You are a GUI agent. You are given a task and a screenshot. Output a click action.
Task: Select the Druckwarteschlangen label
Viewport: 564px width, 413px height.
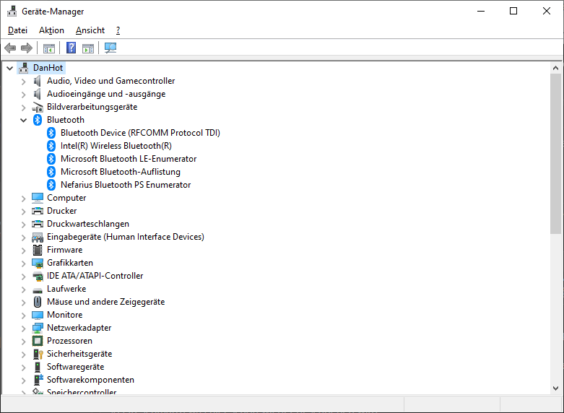pyautogui.click(x=88, y=224)
